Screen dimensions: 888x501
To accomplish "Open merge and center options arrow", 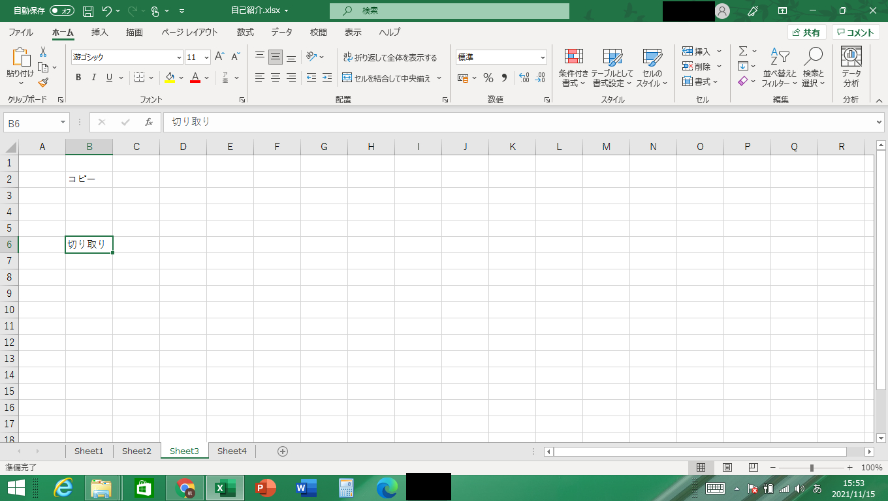I will pyautogui.click(x=439, y=78).
